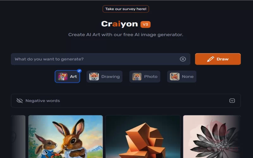Select the Photo style option
This screenshot has height=158, width=253.
(x=145, y=76)
